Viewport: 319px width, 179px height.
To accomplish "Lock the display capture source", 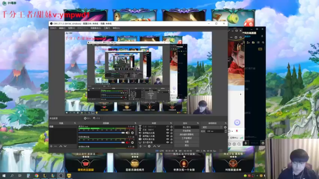I will pyautogui.click(x=171, y=142).
